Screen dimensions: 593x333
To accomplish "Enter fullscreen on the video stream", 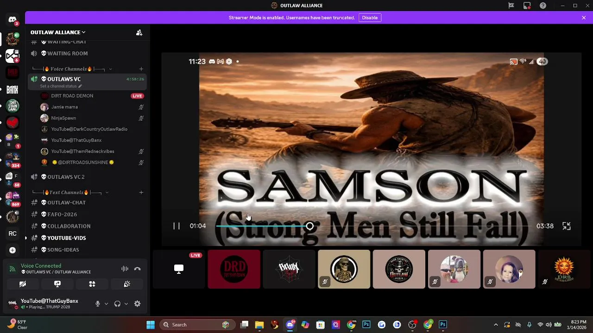I will click(567, 226).
